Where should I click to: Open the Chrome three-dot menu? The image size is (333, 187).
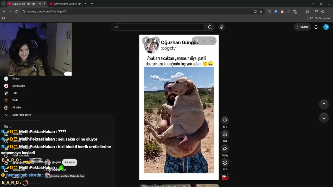329,11
